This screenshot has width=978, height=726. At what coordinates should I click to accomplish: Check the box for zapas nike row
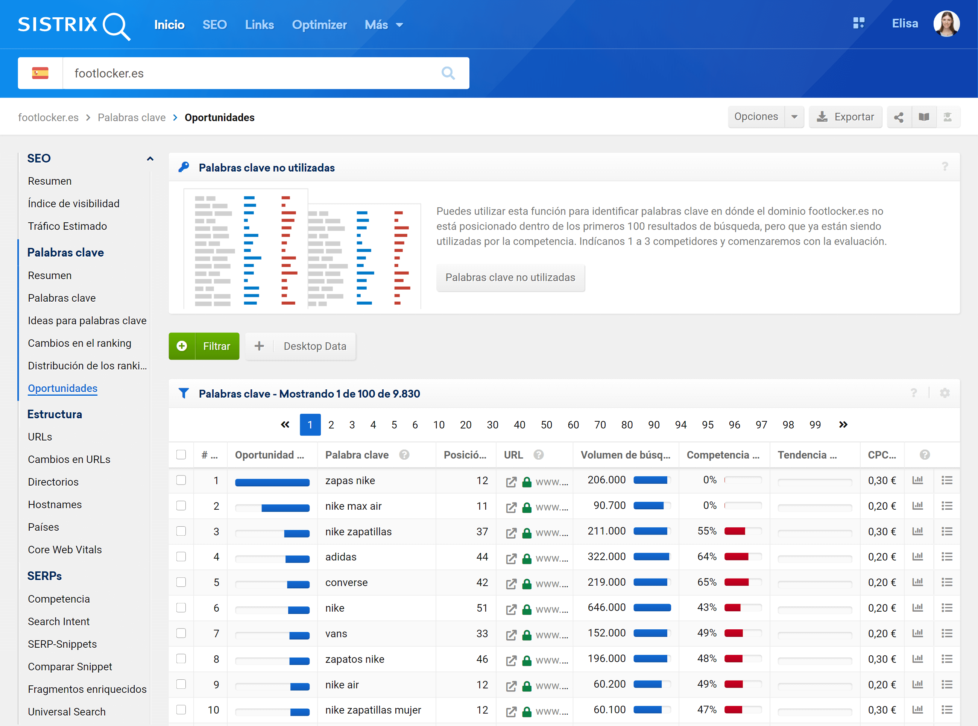click(x=181, y=480)
